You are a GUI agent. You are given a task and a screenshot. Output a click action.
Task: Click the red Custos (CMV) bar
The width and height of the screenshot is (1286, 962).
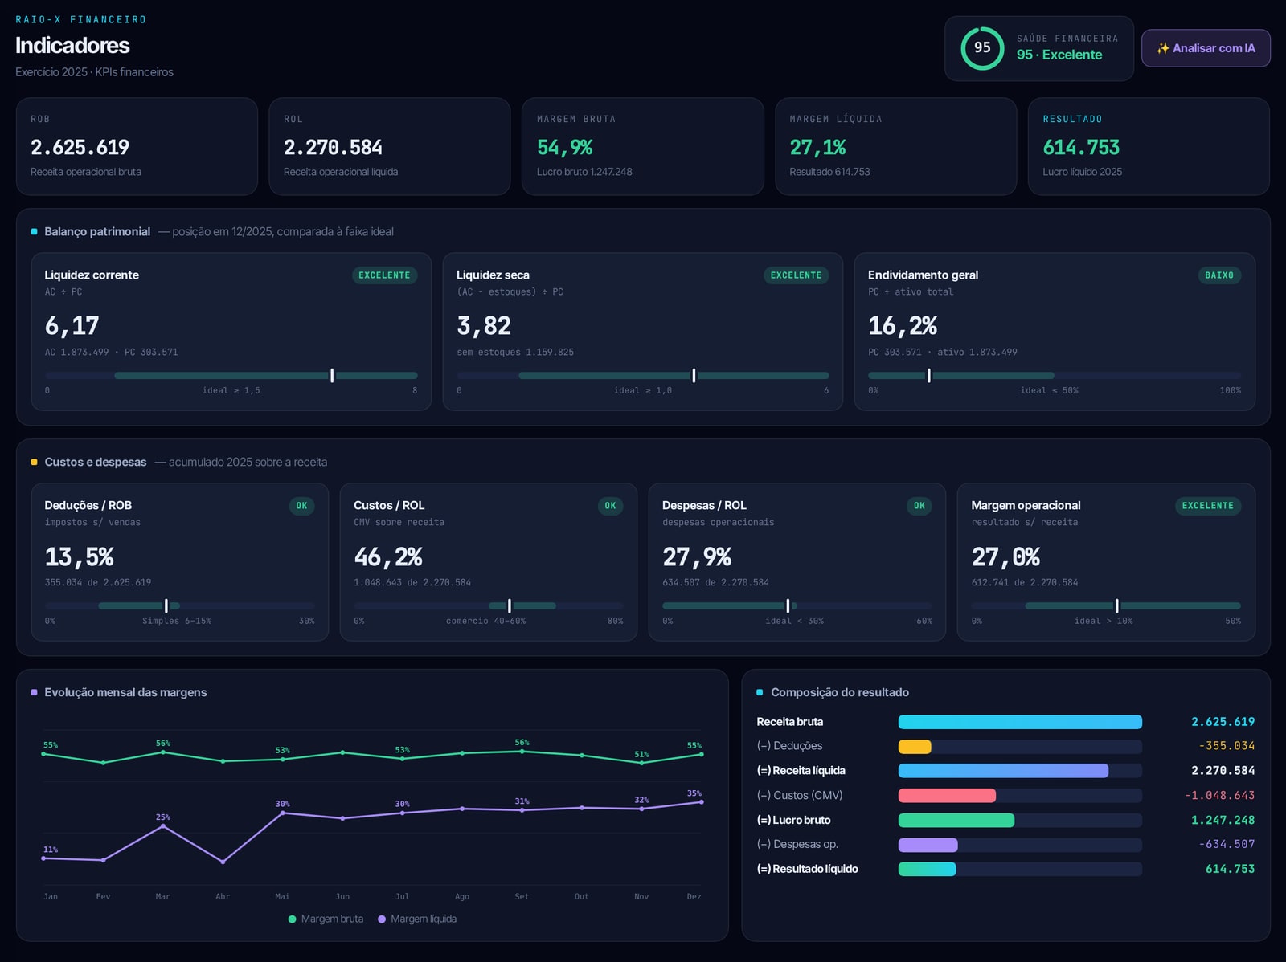(x=947, y=796)
